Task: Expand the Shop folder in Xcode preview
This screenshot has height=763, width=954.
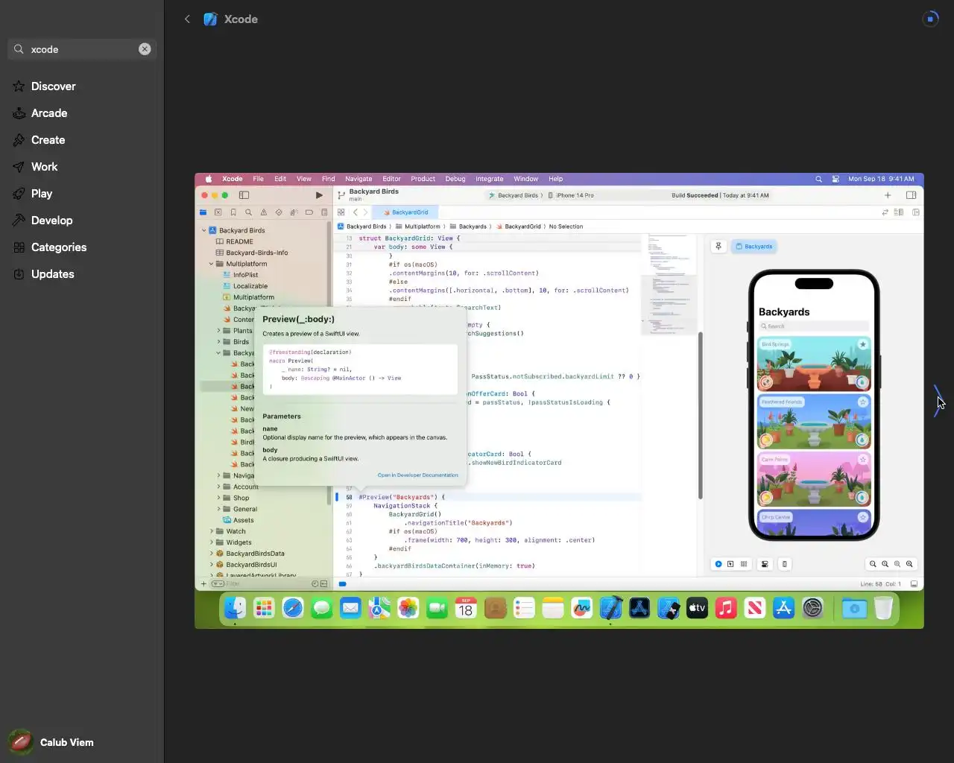Action: [x=218, y=498]
